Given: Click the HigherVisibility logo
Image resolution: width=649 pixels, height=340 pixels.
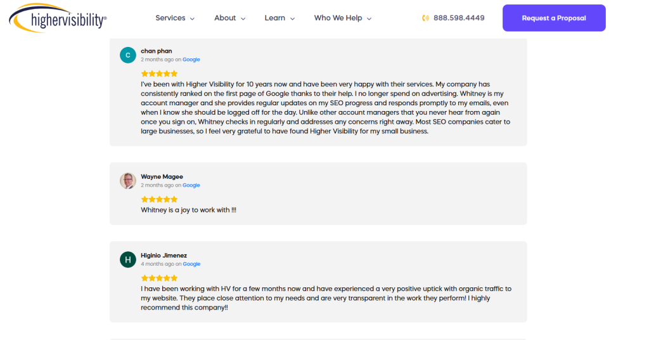Looking at the screenshot, I should [58, 18].
